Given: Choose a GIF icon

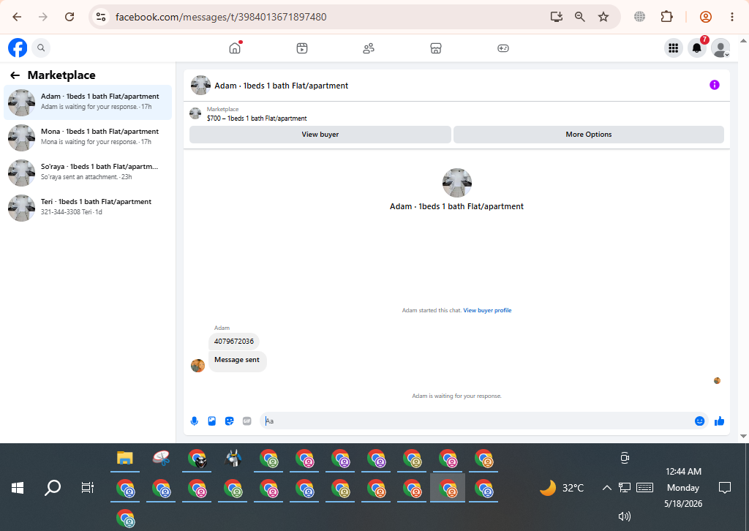Looking at the screenshot, I should pyautogui.click(x=247, y=421).
